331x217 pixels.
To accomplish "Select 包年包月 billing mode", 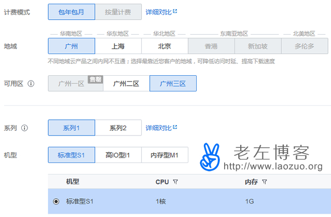I will (x=71, y=11).
